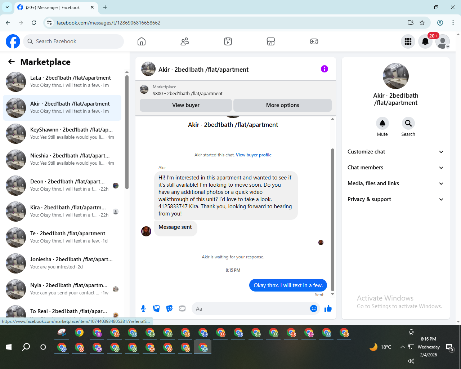Go to the Facebook Home feed icon
Image resolution: width=461 pixels, height=369 pixels.
pyautogui.click(x=142, y=41)
